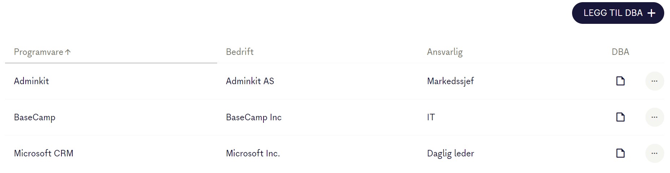
Task: Open more options for Microsoft CRM row
Action: tap(654, 153)
